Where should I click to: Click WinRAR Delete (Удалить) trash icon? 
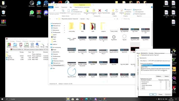click(x=32, y=44)
